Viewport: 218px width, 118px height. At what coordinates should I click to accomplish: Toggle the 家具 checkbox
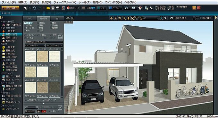pos(169,7)
